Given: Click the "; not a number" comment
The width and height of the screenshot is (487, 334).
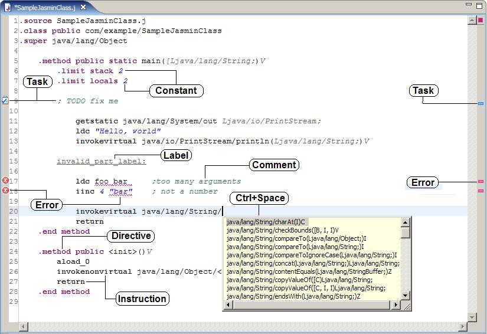Looking at the screenshot, I should 185,192.
